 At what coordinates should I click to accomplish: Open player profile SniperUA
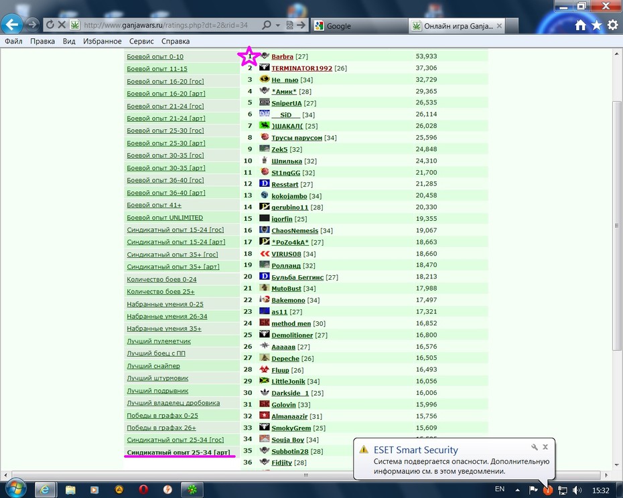pos(287,103)
